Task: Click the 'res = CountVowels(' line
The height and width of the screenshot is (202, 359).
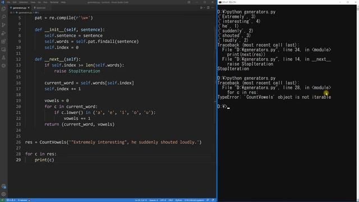Action: click(x=113, y=142)
